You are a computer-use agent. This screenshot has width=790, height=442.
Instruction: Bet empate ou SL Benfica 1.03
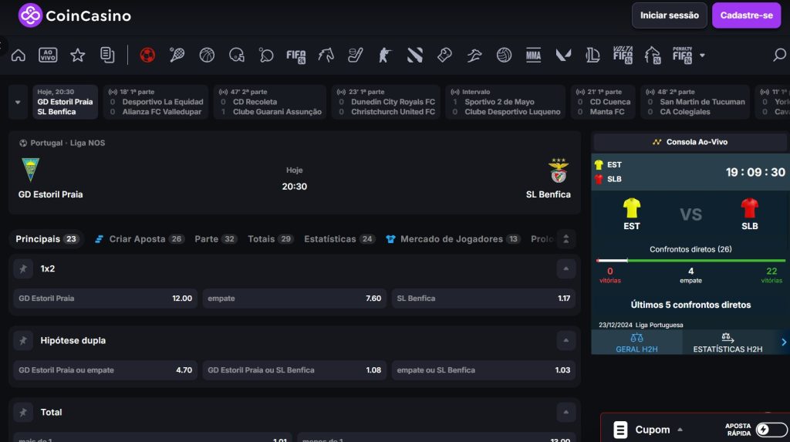click(x=484, y=370)
